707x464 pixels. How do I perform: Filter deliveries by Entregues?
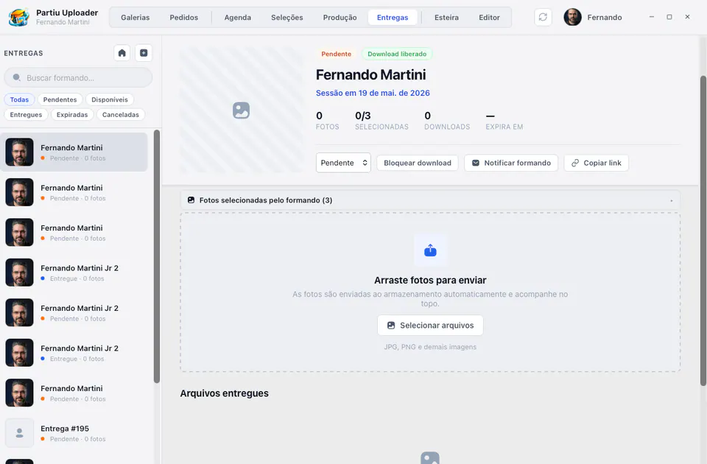coord(26,115)
